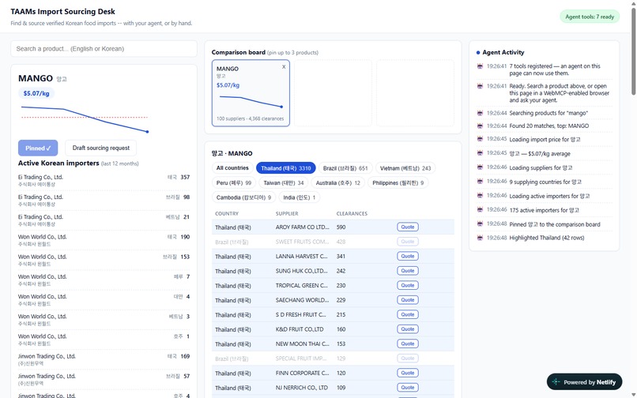
Task: Click agent icon beside "Found 20 matches" entry
Action: pos(480,126)
